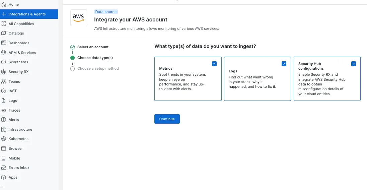Image resolution: width=367 pixels, height=190 pixels.
Task: Open the Alerts icon in sidebar
Action: point(4,120)
